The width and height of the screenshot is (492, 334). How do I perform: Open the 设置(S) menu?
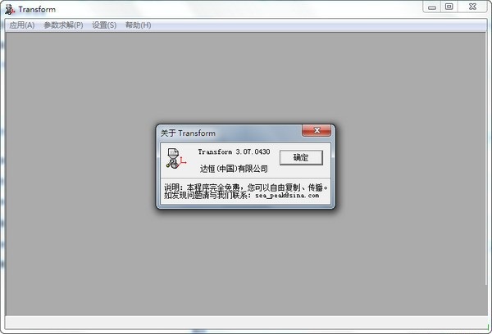(104, 25)
